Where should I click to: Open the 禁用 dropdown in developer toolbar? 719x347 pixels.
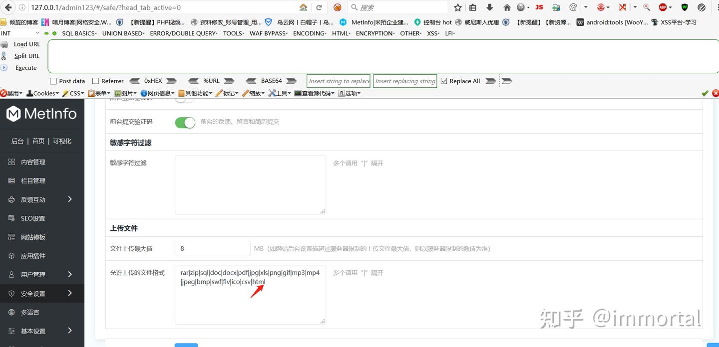click(x=11, y=93)
